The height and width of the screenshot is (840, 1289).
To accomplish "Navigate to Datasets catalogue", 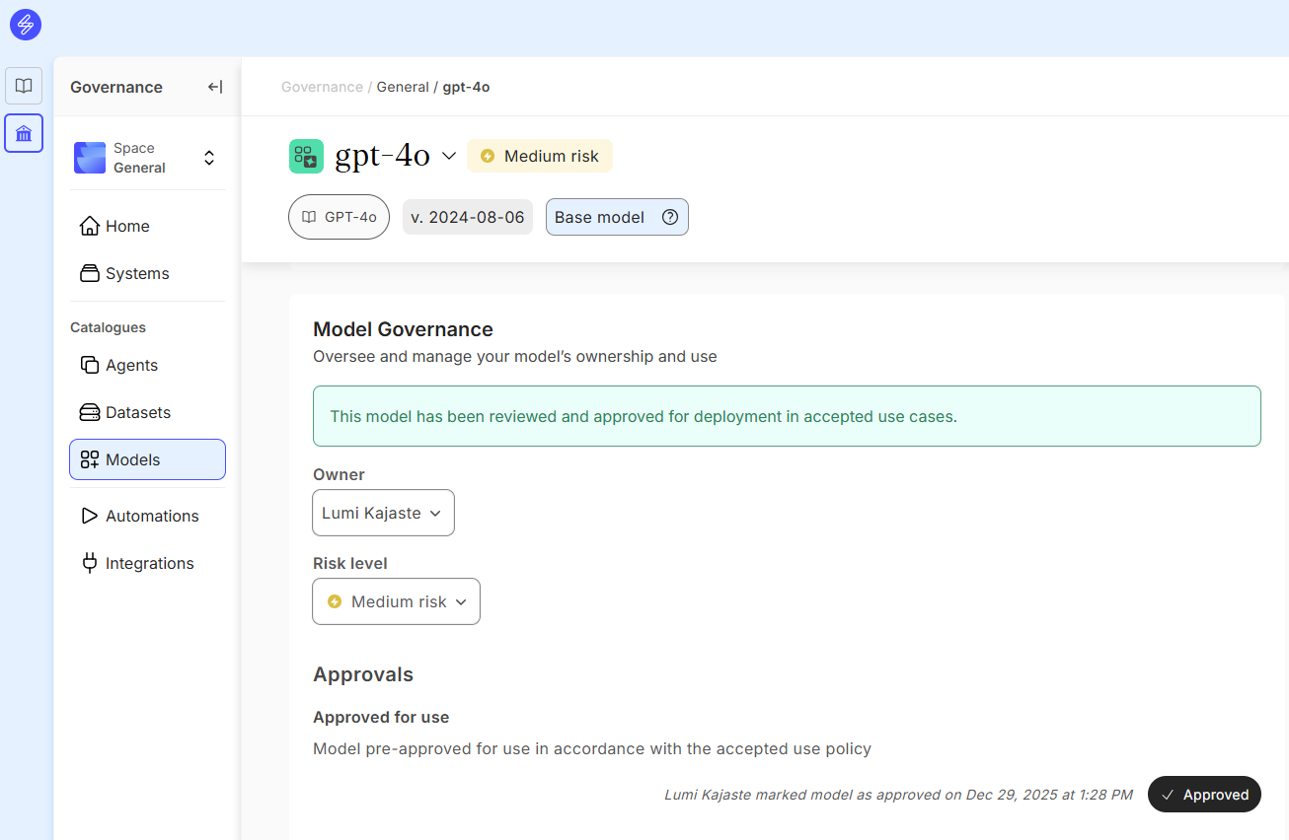I will point(137,412).
